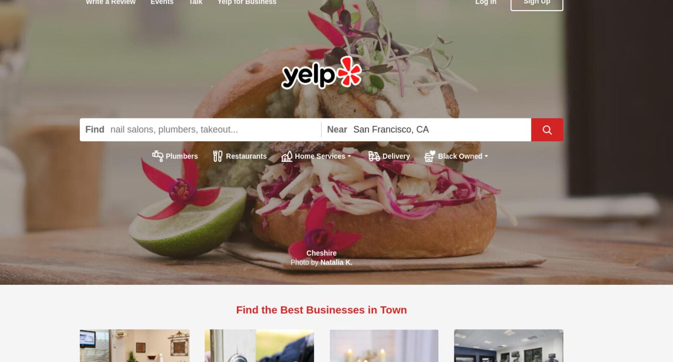Click the Log In link

coord(485,2)
